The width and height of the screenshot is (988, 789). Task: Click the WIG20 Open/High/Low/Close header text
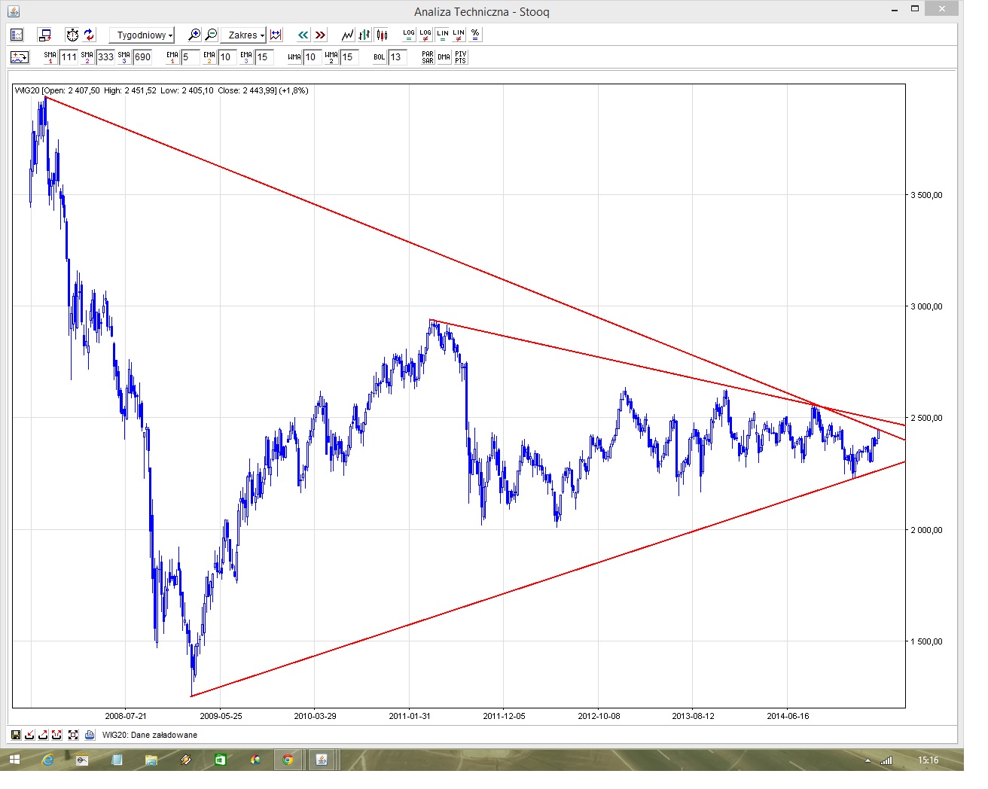point(162,90)
